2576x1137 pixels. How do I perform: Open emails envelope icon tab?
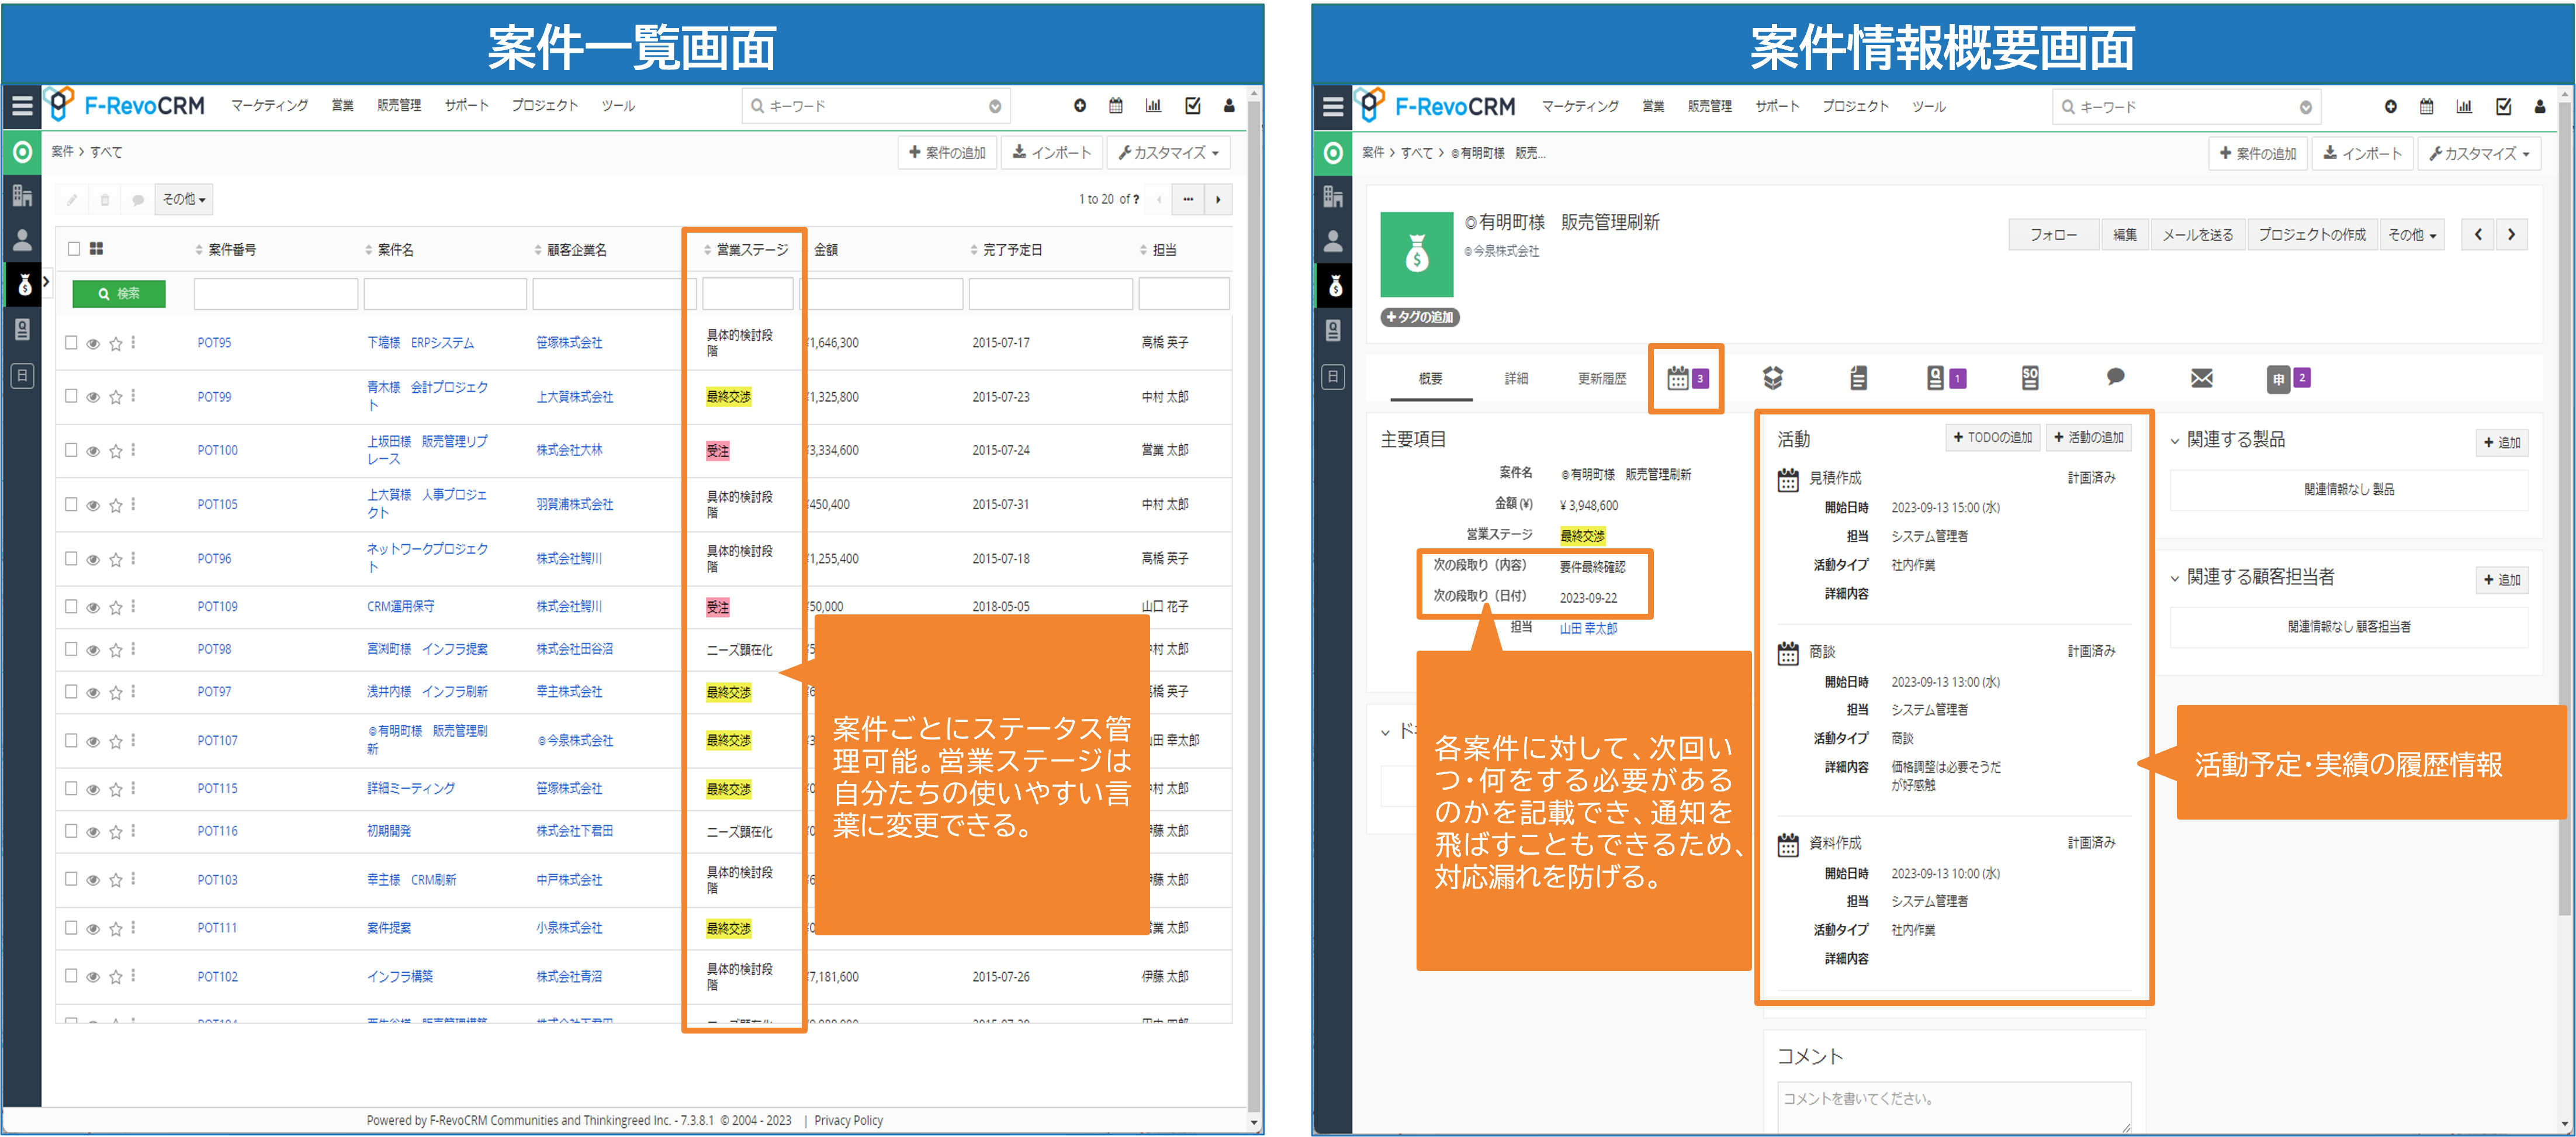2201,378
